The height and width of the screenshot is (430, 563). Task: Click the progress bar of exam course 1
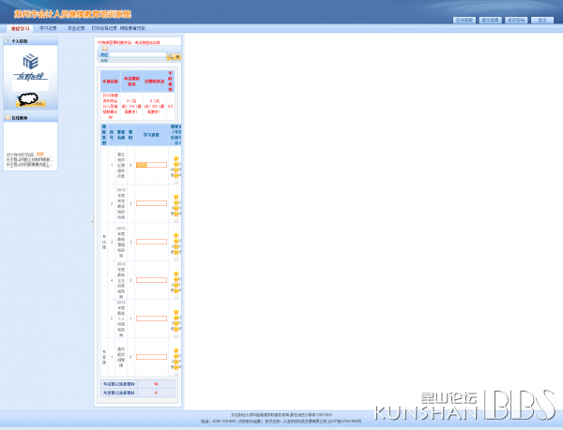pos(151,165)
